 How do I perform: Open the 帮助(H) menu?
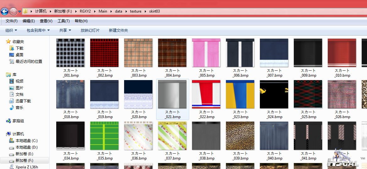point(81,21)
